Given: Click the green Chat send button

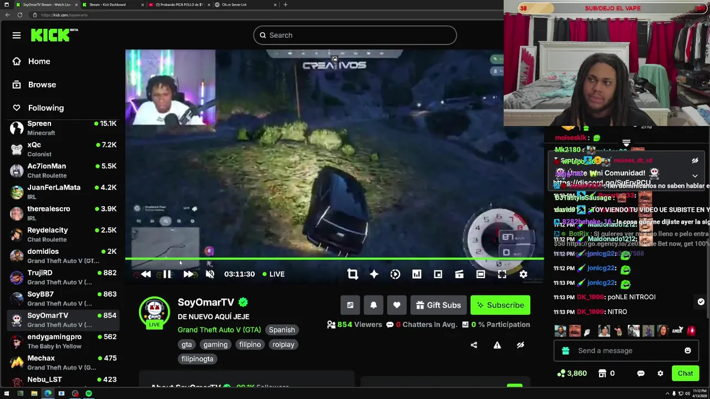Looking at the screenshot, I should click(685, 374).
